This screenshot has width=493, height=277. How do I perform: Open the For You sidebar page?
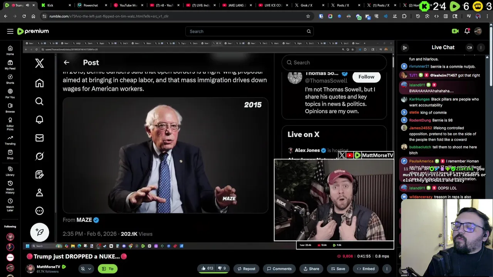click(10, 93)
